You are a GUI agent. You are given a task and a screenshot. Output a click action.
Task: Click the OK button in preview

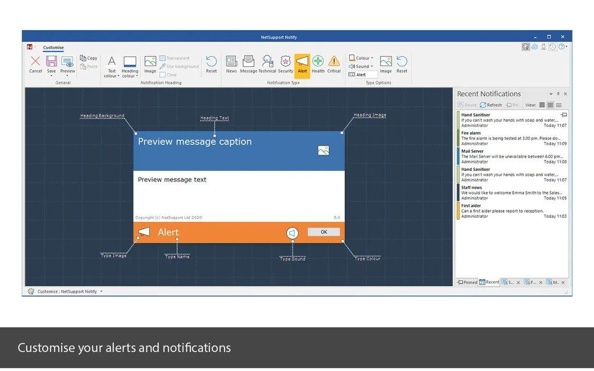pos(324,232)
